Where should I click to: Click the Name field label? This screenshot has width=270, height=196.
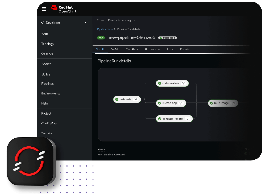coord(101,150)
